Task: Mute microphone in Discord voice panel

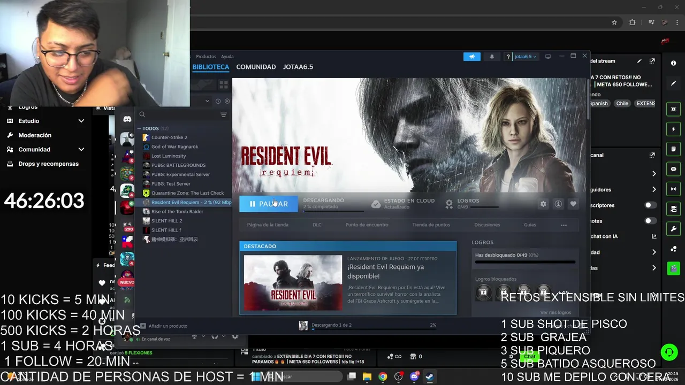Action: [194, 336]
